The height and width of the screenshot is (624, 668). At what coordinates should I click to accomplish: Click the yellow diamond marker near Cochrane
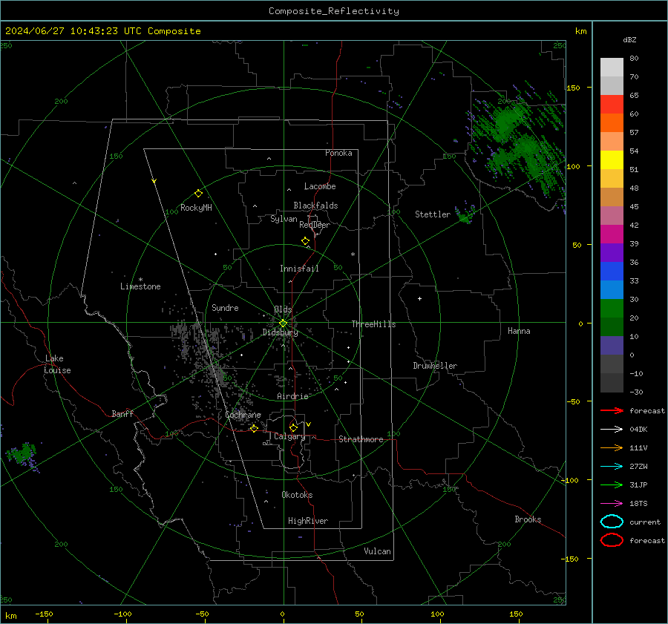254,428
